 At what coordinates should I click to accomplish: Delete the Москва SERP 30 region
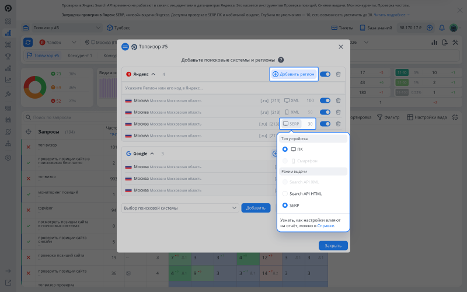(338, 124)
